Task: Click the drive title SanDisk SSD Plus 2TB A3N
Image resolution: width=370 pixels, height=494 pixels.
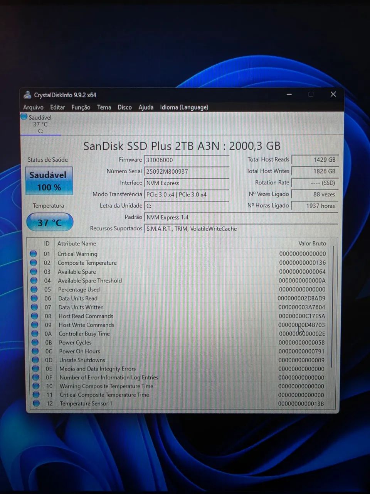Action: pos(182,146)
